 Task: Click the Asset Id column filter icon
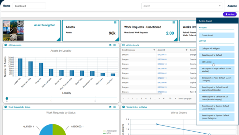click(x=186, y=50)
